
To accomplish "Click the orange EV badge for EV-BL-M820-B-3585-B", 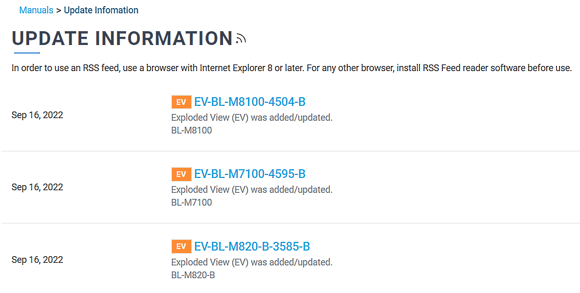I will click(181, 247).
